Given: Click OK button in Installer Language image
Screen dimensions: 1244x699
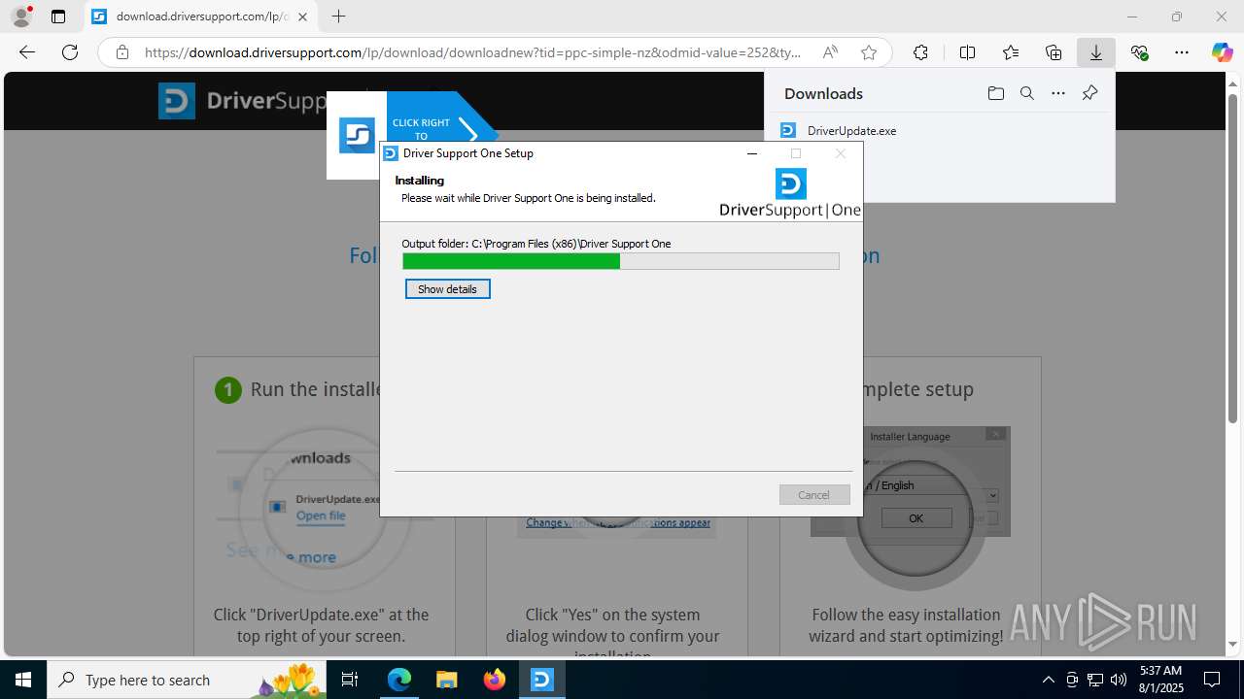Looking at the screenshot, I should click(x=916, y=518).
